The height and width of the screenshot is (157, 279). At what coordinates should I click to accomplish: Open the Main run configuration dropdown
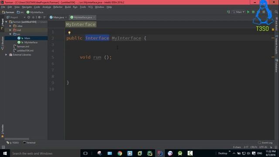238,12
